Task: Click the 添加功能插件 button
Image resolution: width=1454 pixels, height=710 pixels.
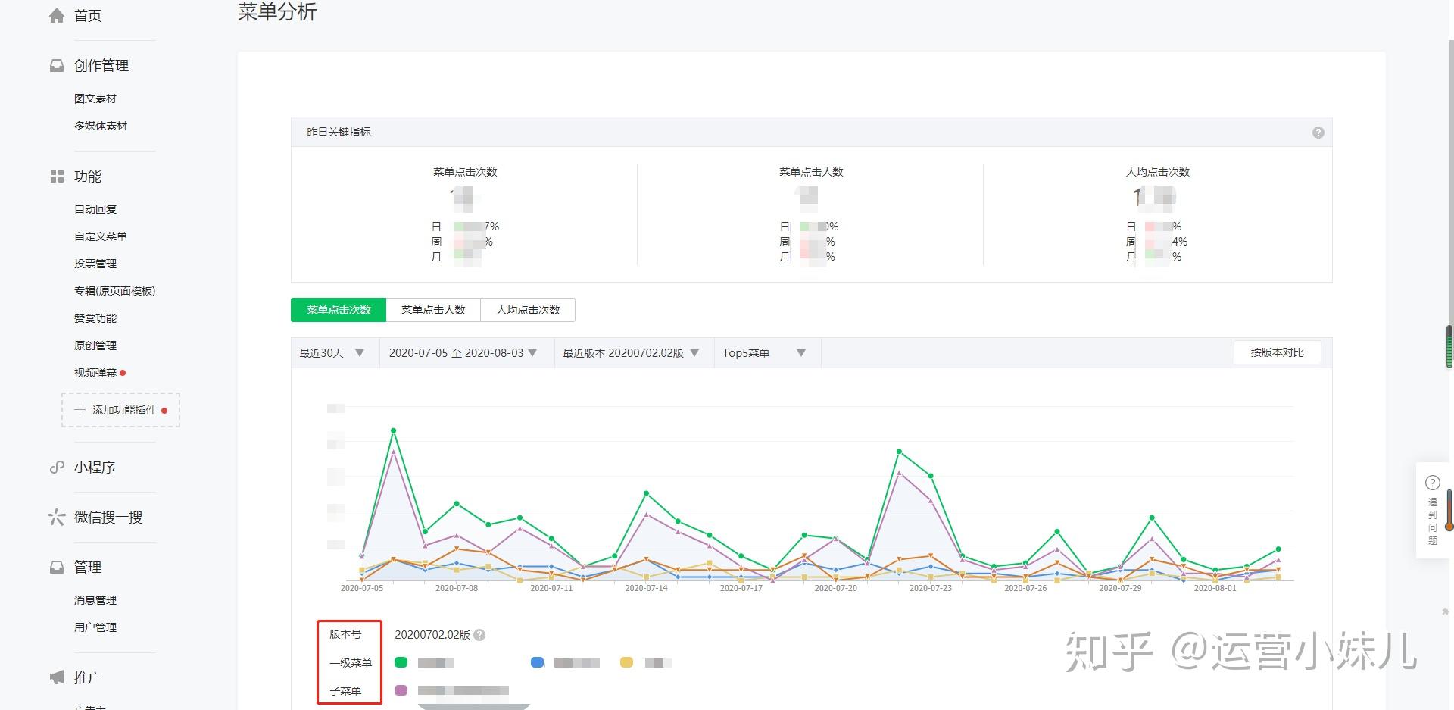Action: tap(120, 410)
